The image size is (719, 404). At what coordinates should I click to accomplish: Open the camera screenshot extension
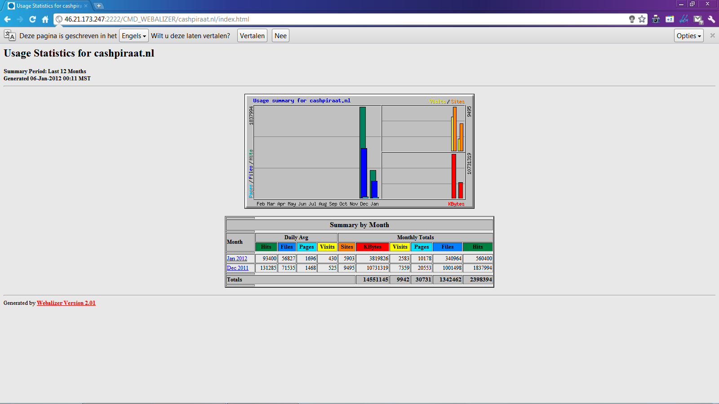(656, 19)
